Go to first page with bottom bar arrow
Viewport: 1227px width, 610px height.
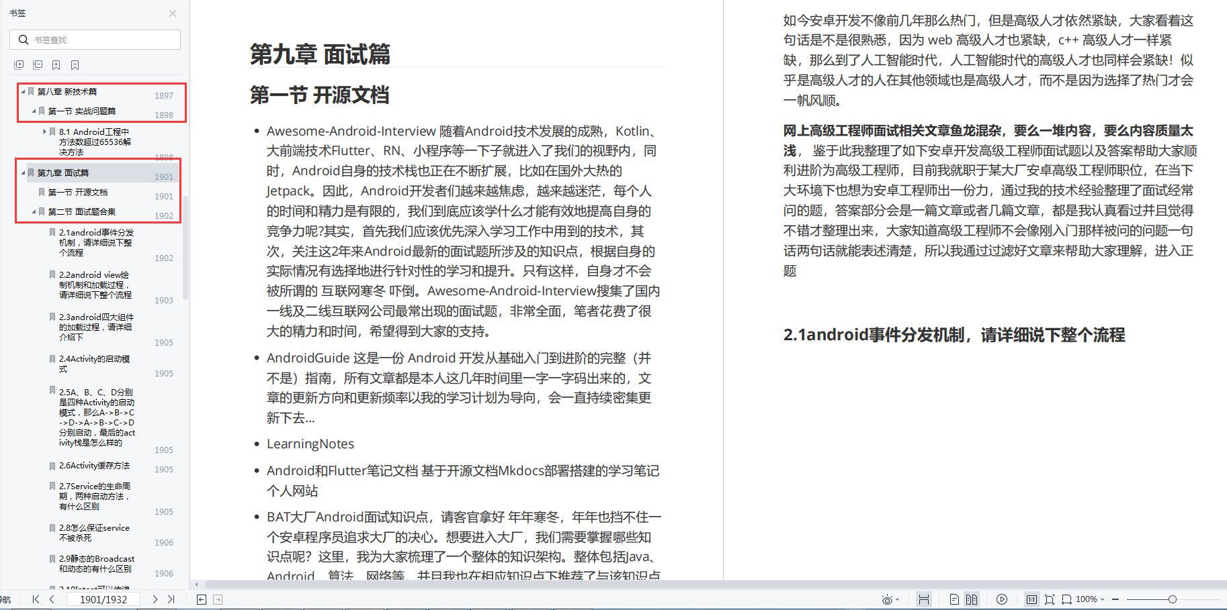(x=36, y=599)
